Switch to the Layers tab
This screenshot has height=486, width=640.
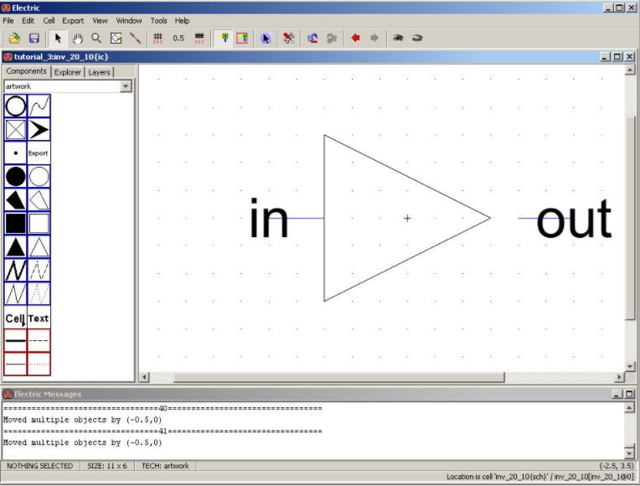tap(100, 73)
